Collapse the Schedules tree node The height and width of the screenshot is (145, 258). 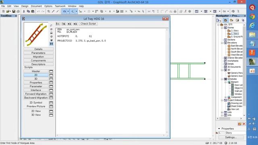coord(222,79)
